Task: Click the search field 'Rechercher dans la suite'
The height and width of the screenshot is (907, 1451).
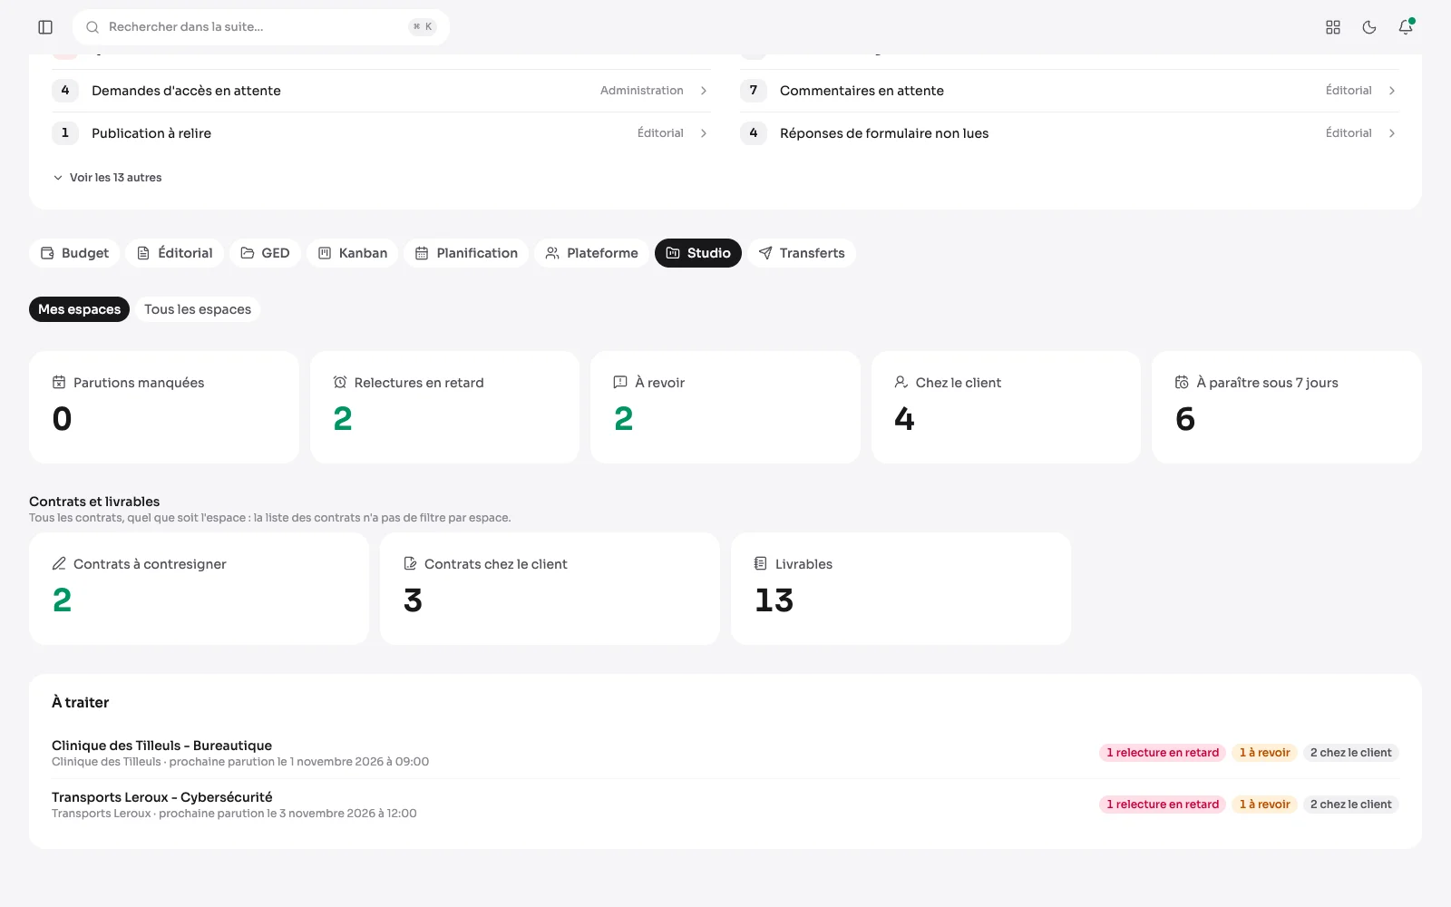Action: coord(261,27)
